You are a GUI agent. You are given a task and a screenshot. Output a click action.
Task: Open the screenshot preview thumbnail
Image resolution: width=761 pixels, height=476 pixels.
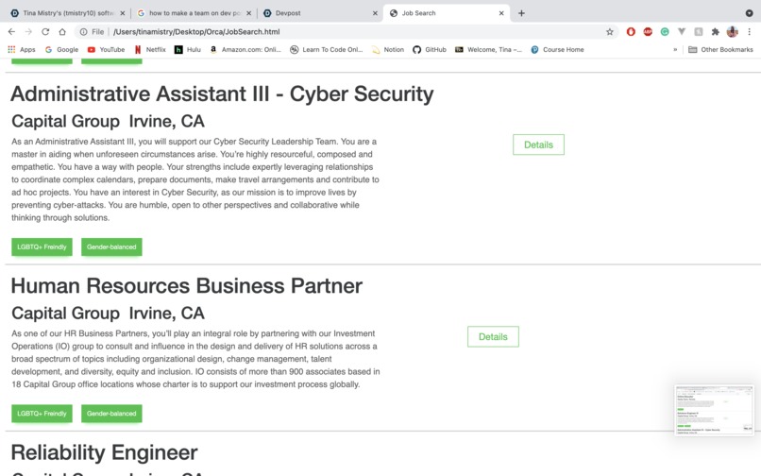(x=714, y=410)
